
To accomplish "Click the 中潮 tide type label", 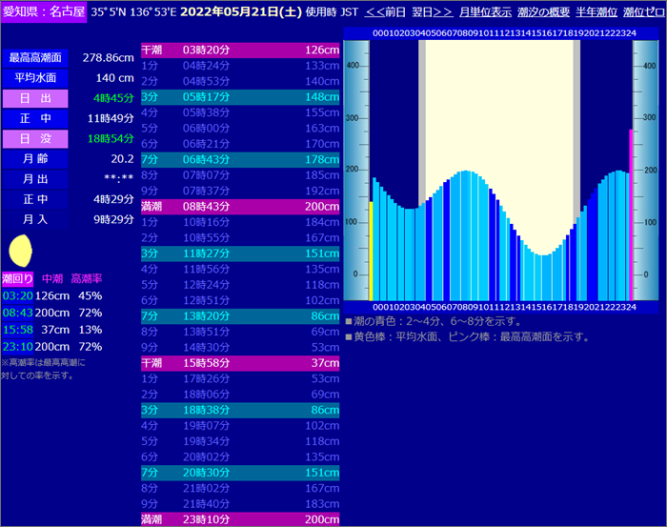I will [x=52, y=278].
